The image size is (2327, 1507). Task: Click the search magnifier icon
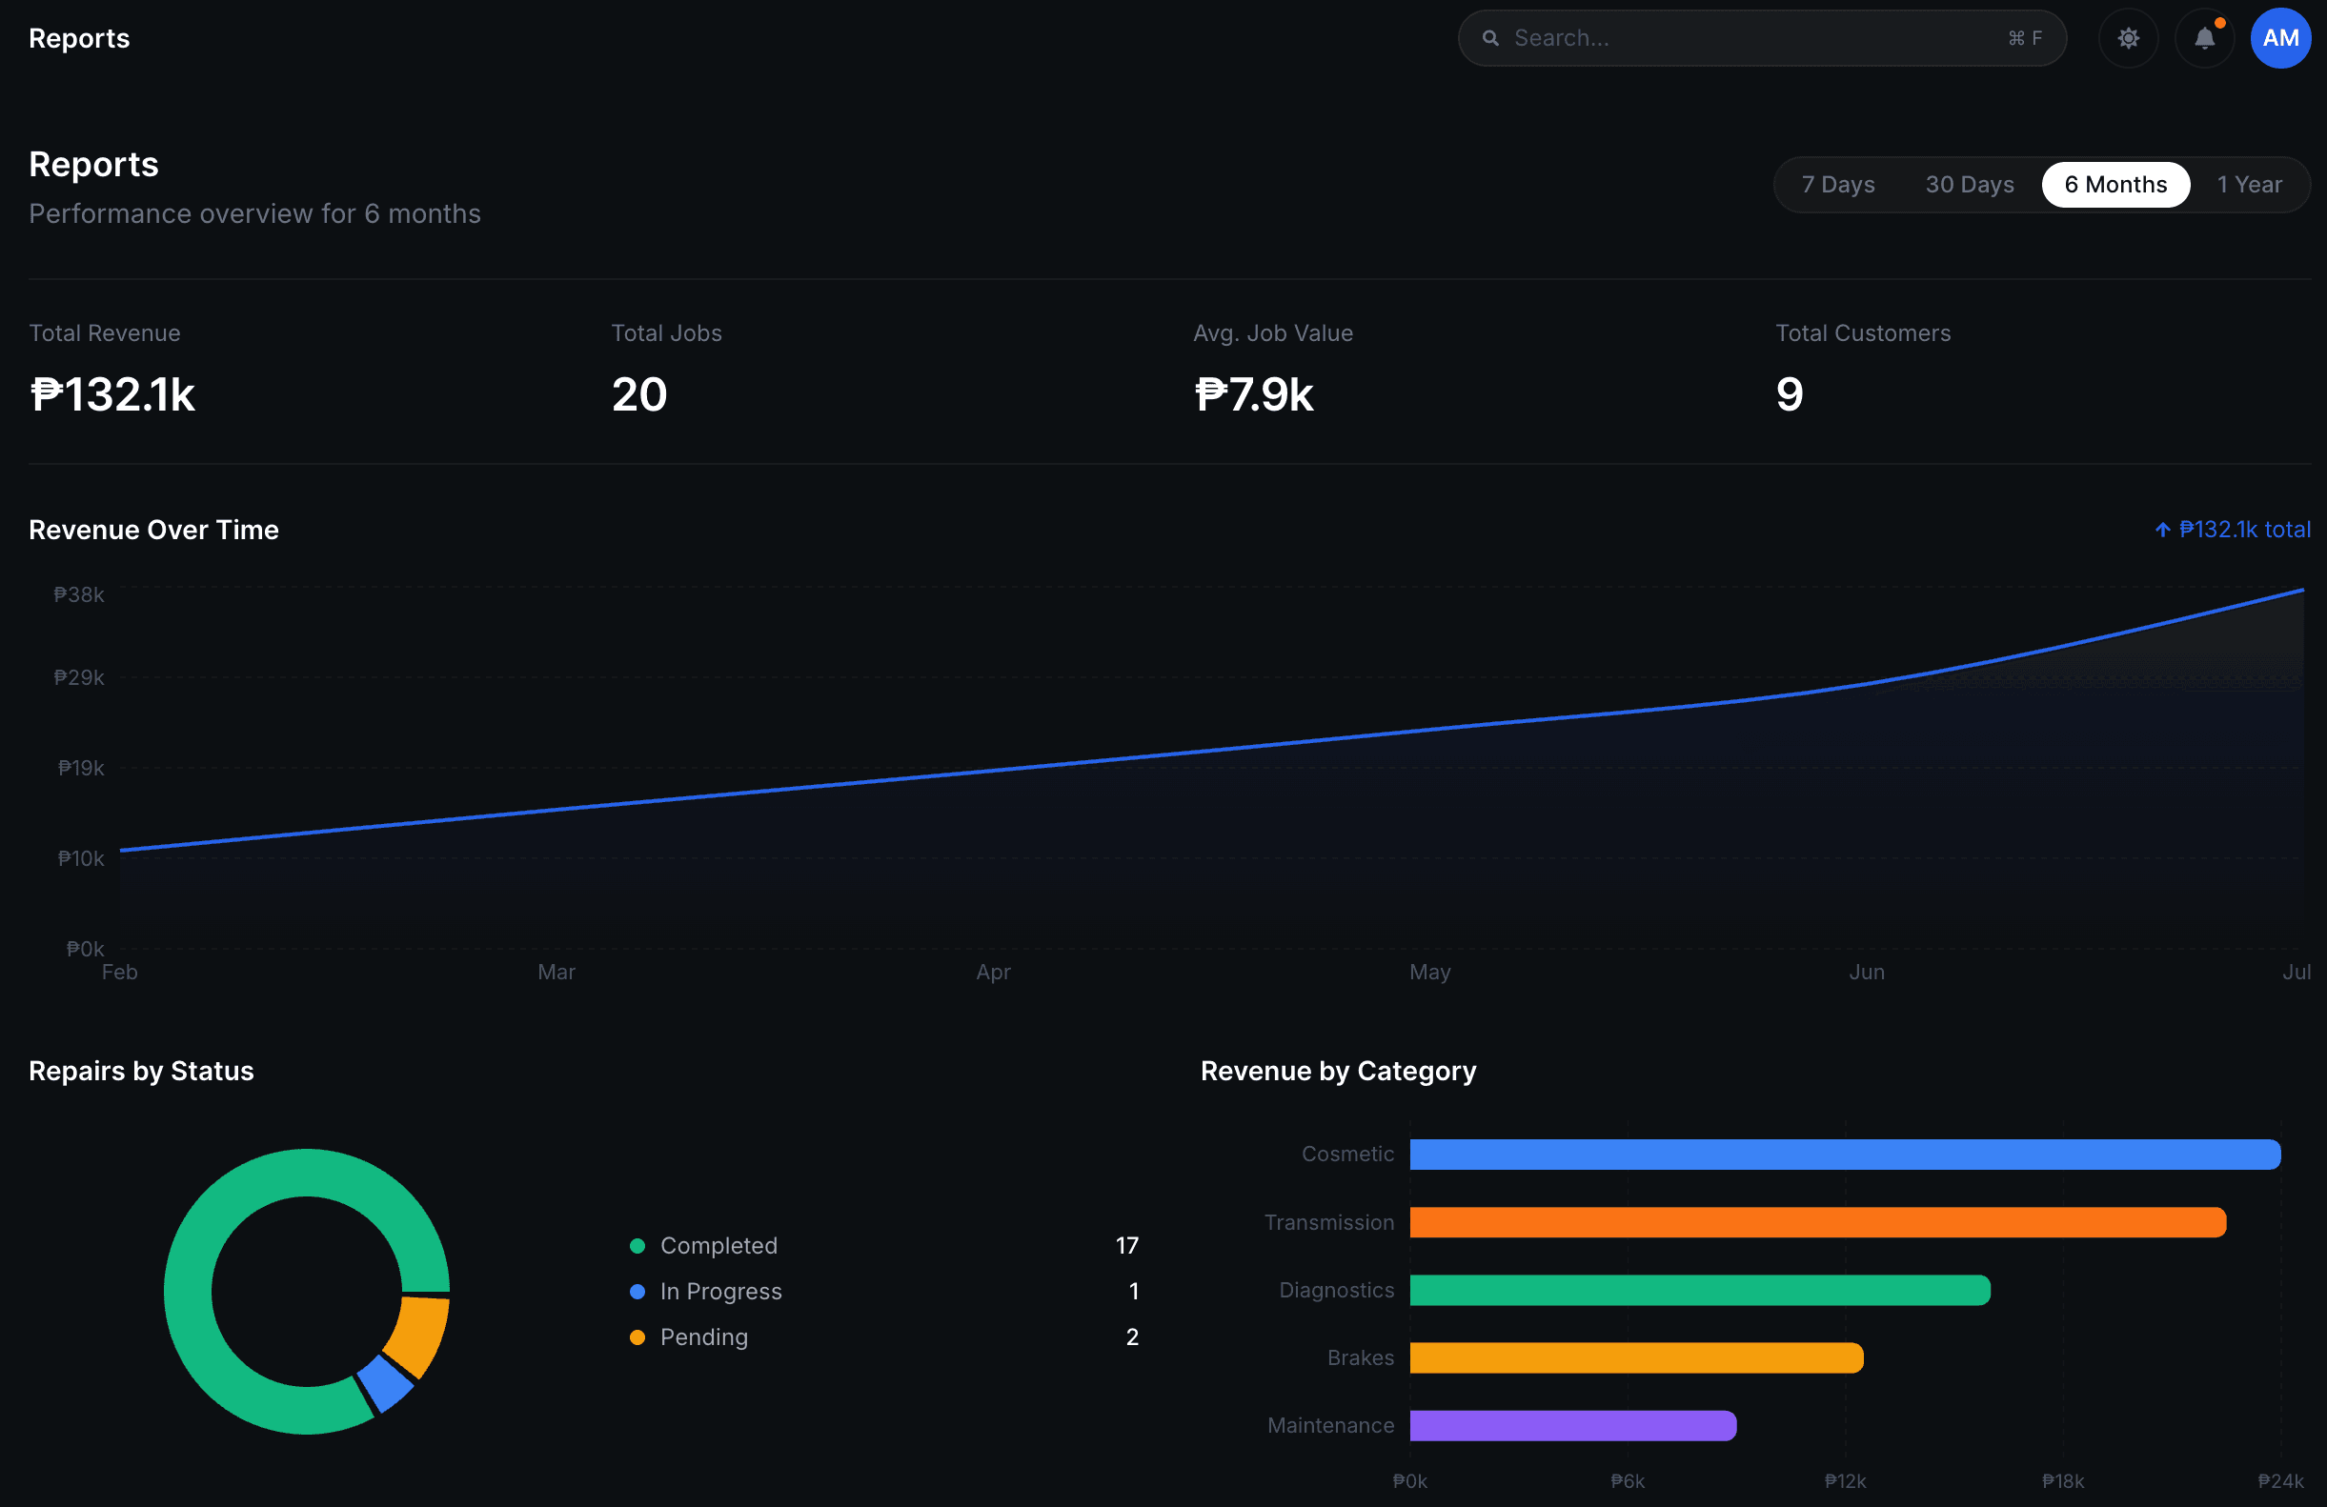1490,38
